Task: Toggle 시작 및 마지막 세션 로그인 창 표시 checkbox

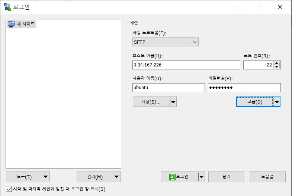Action: (9, 189)
